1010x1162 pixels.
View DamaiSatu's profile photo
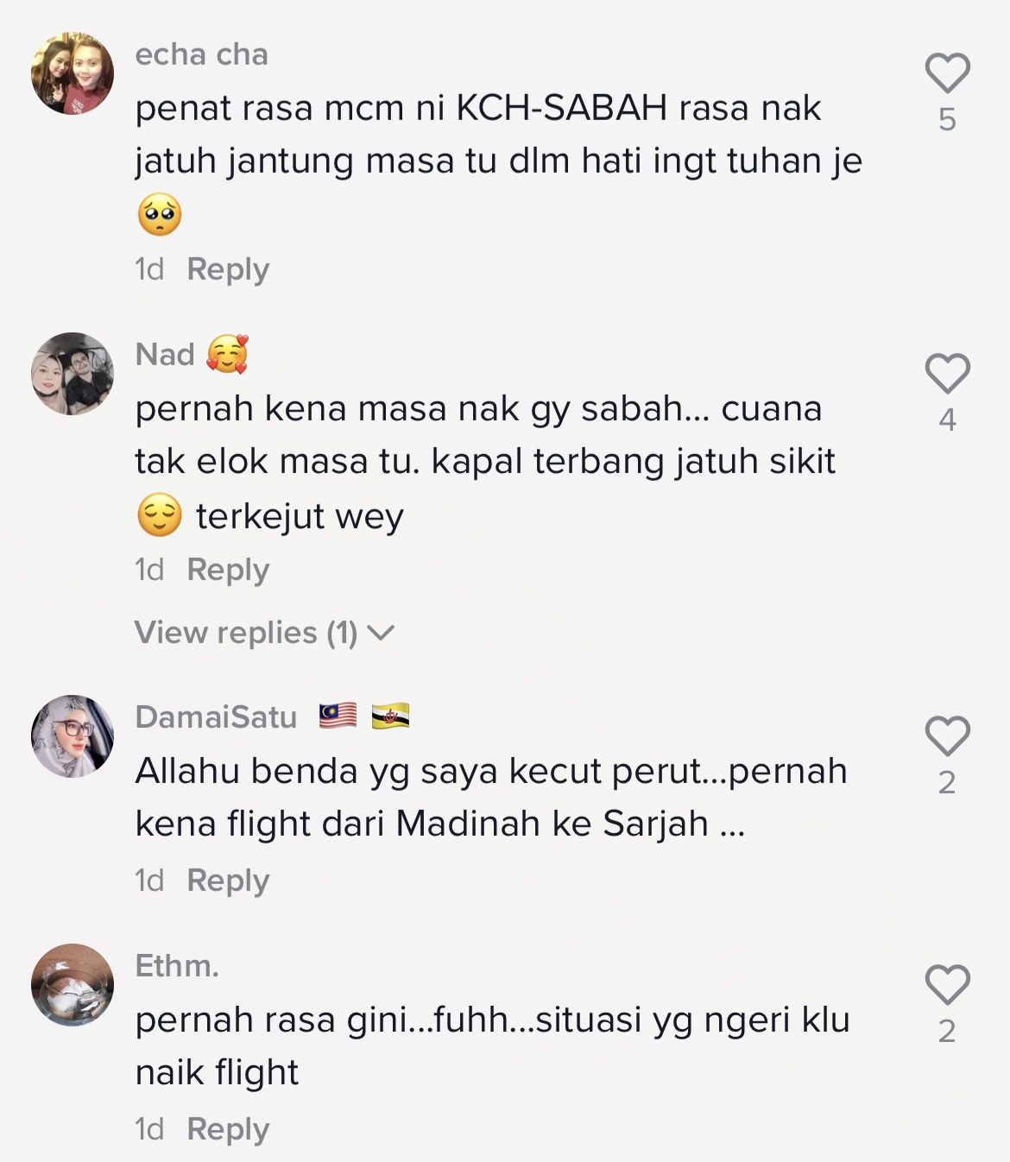tap(73, 736)
